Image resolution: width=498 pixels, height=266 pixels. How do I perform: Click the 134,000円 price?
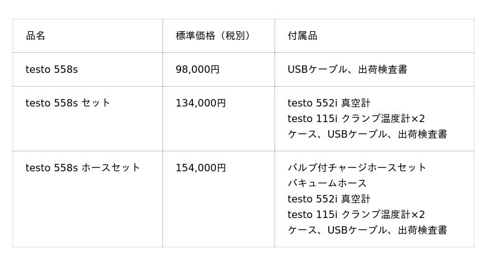[200, 103]
